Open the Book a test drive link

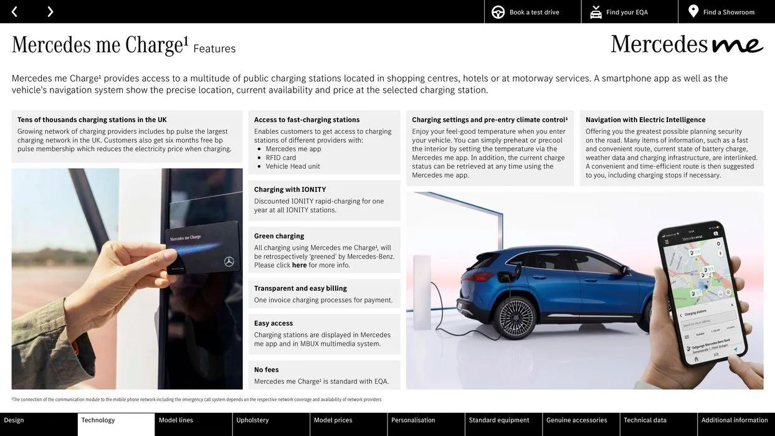click(x=534, y=12)
